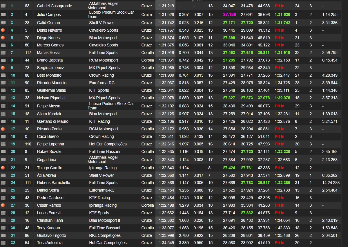
Task: Select driver name Guilherme Salas
Action: [x=51, y=90]
